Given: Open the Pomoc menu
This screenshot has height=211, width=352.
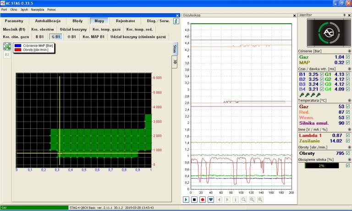Looking at the screenshot, I should (52, 10).
